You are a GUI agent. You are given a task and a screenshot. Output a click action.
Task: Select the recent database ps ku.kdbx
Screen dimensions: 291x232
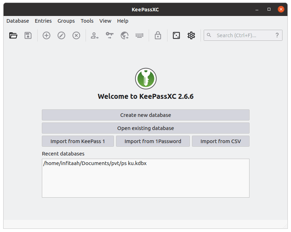94,163
